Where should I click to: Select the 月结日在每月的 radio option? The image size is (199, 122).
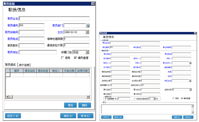pyautogui.click(x=135, y=99)
